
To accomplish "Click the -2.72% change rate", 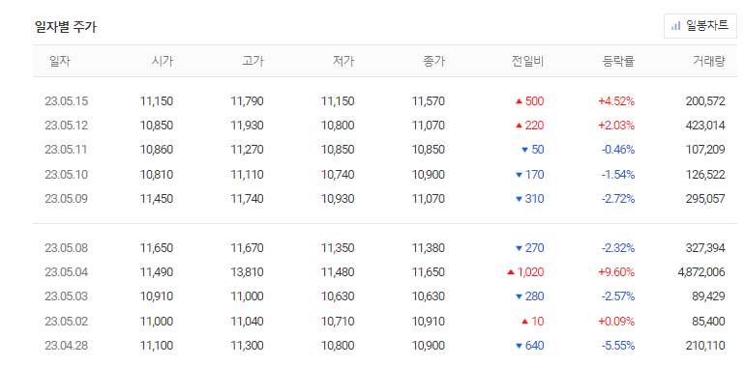I will [x=617, y=199].
